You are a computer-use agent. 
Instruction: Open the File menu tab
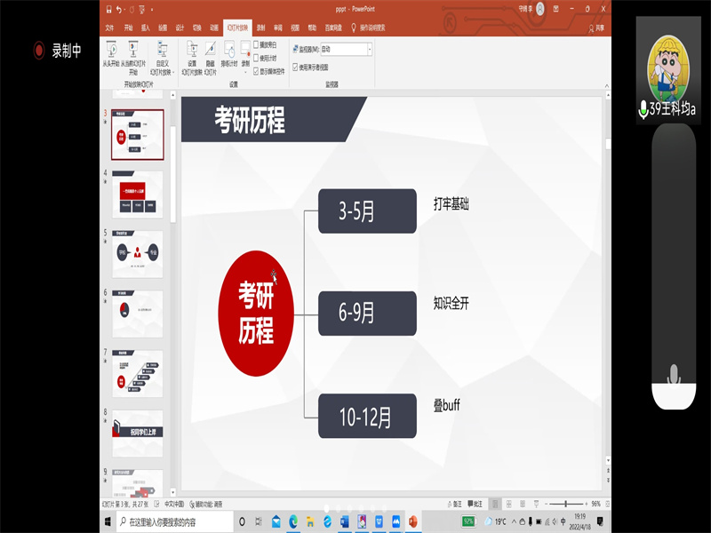pyautogui.click(x=110, y=28)
